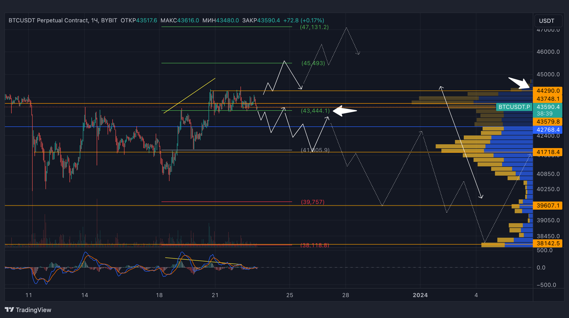Screen dimensions: 569x318
Task: Click the +72.8 (+0.17%) change value
Action: (x=304, y=20)
